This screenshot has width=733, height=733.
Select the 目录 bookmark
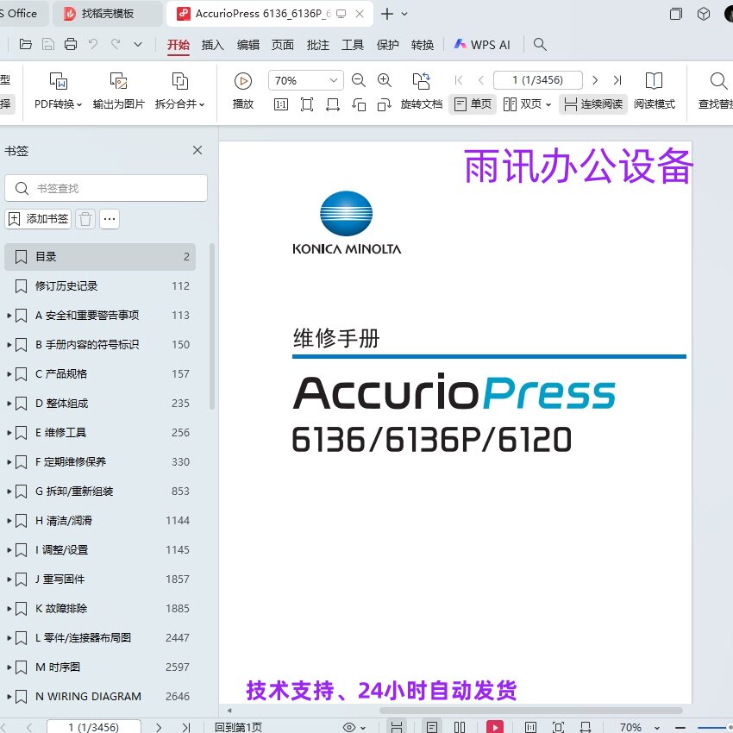pyautogui.click(x=100, y=257)
